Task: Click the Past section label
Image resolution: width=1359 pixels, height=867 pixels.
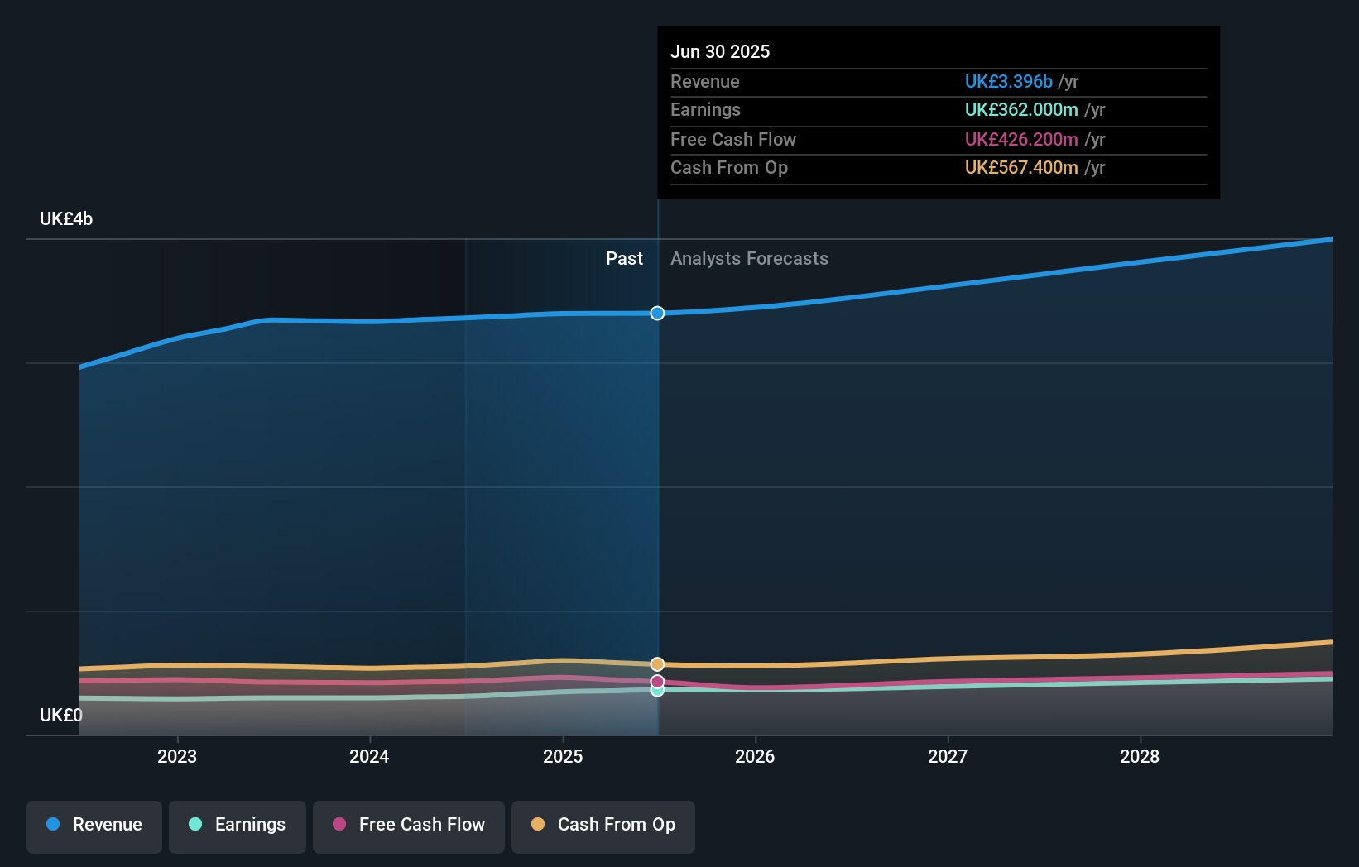Action: pyautogui.click(x=624, y=259)
